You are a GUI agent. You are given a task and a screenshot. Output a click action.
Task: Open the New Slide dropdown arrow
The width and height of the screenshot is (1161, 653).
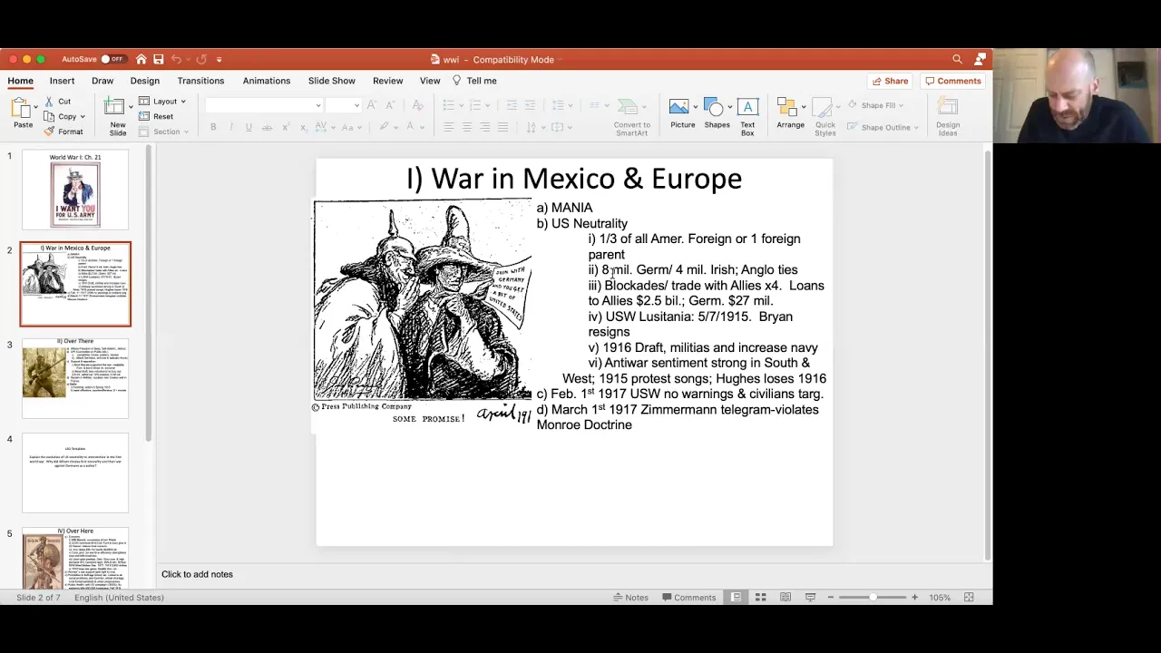coord(130,108)
